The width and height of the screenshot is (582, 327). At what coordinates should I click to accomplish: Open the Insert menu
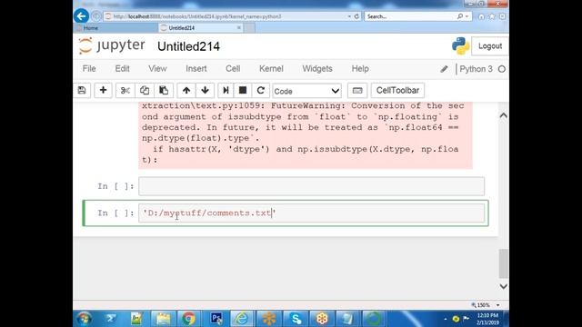pyautogui.click(x=196, y=69)
